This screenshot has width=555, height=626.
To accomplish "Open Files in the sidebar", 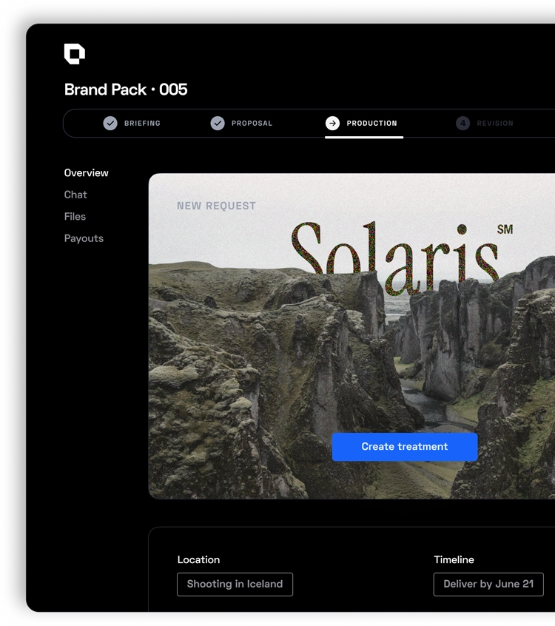I will (75, 217).
